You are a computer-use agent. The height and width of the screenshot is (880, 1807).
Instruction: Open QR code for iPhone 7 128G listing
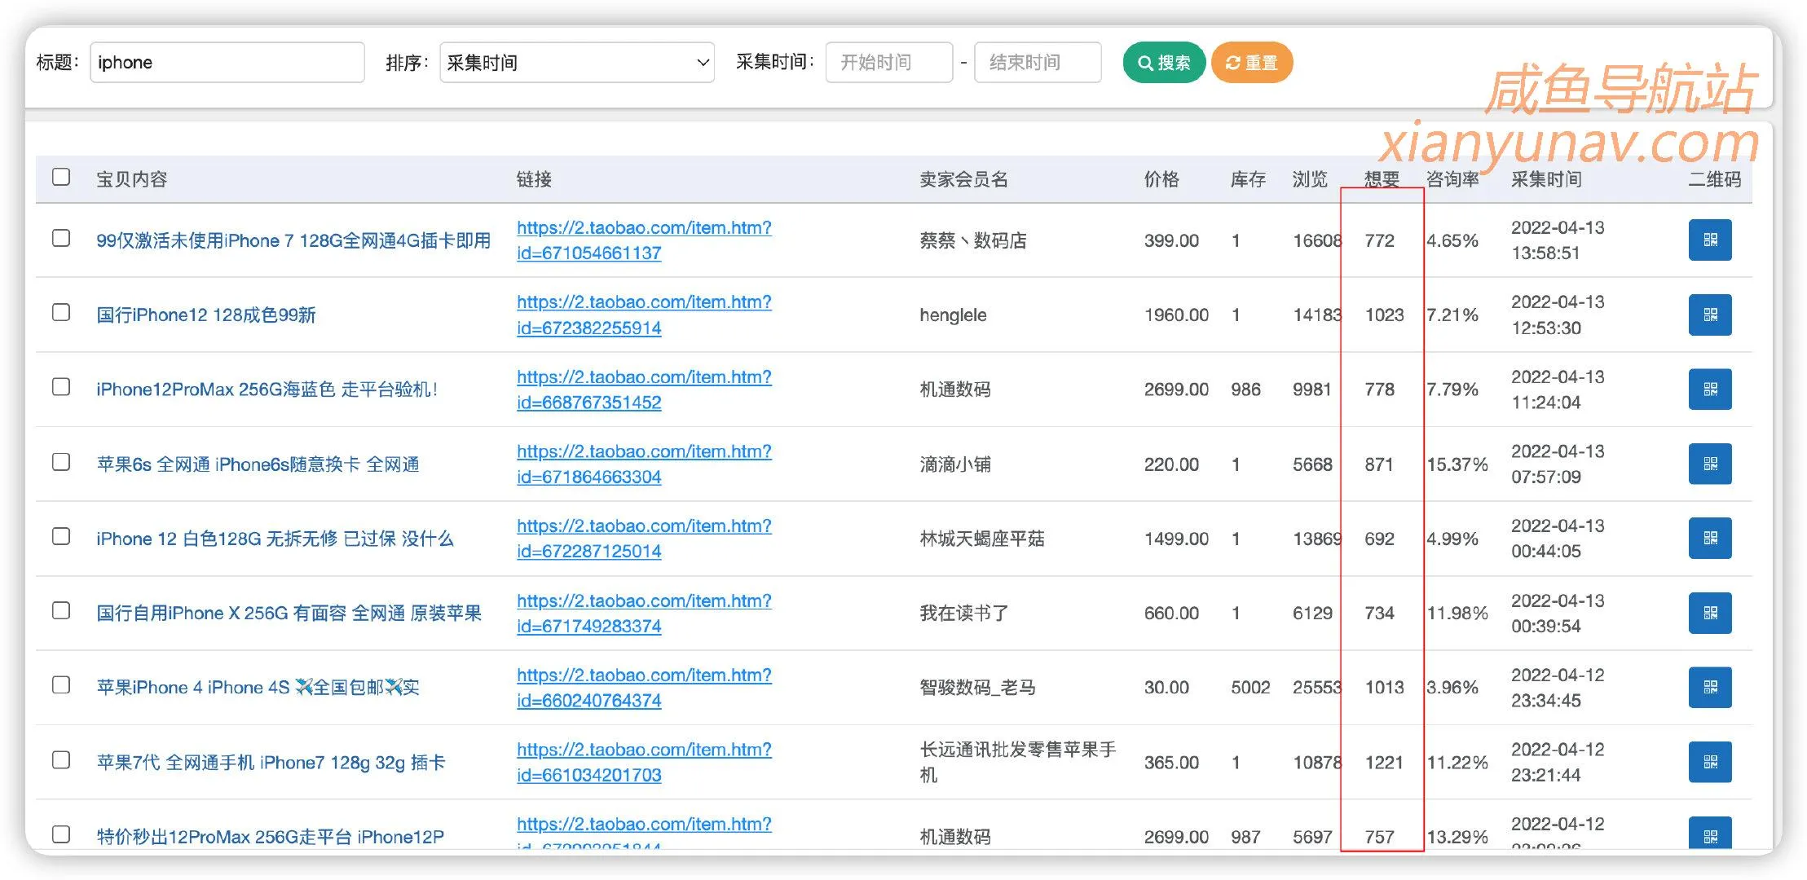(x=1710, y=240)
